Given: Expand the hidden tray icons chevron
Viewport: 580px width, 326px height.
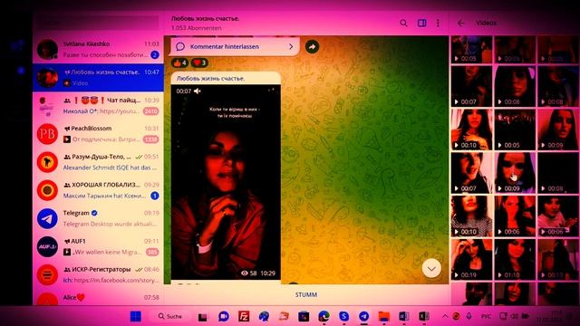Looking at the screenshot, I should click(445, 316).
